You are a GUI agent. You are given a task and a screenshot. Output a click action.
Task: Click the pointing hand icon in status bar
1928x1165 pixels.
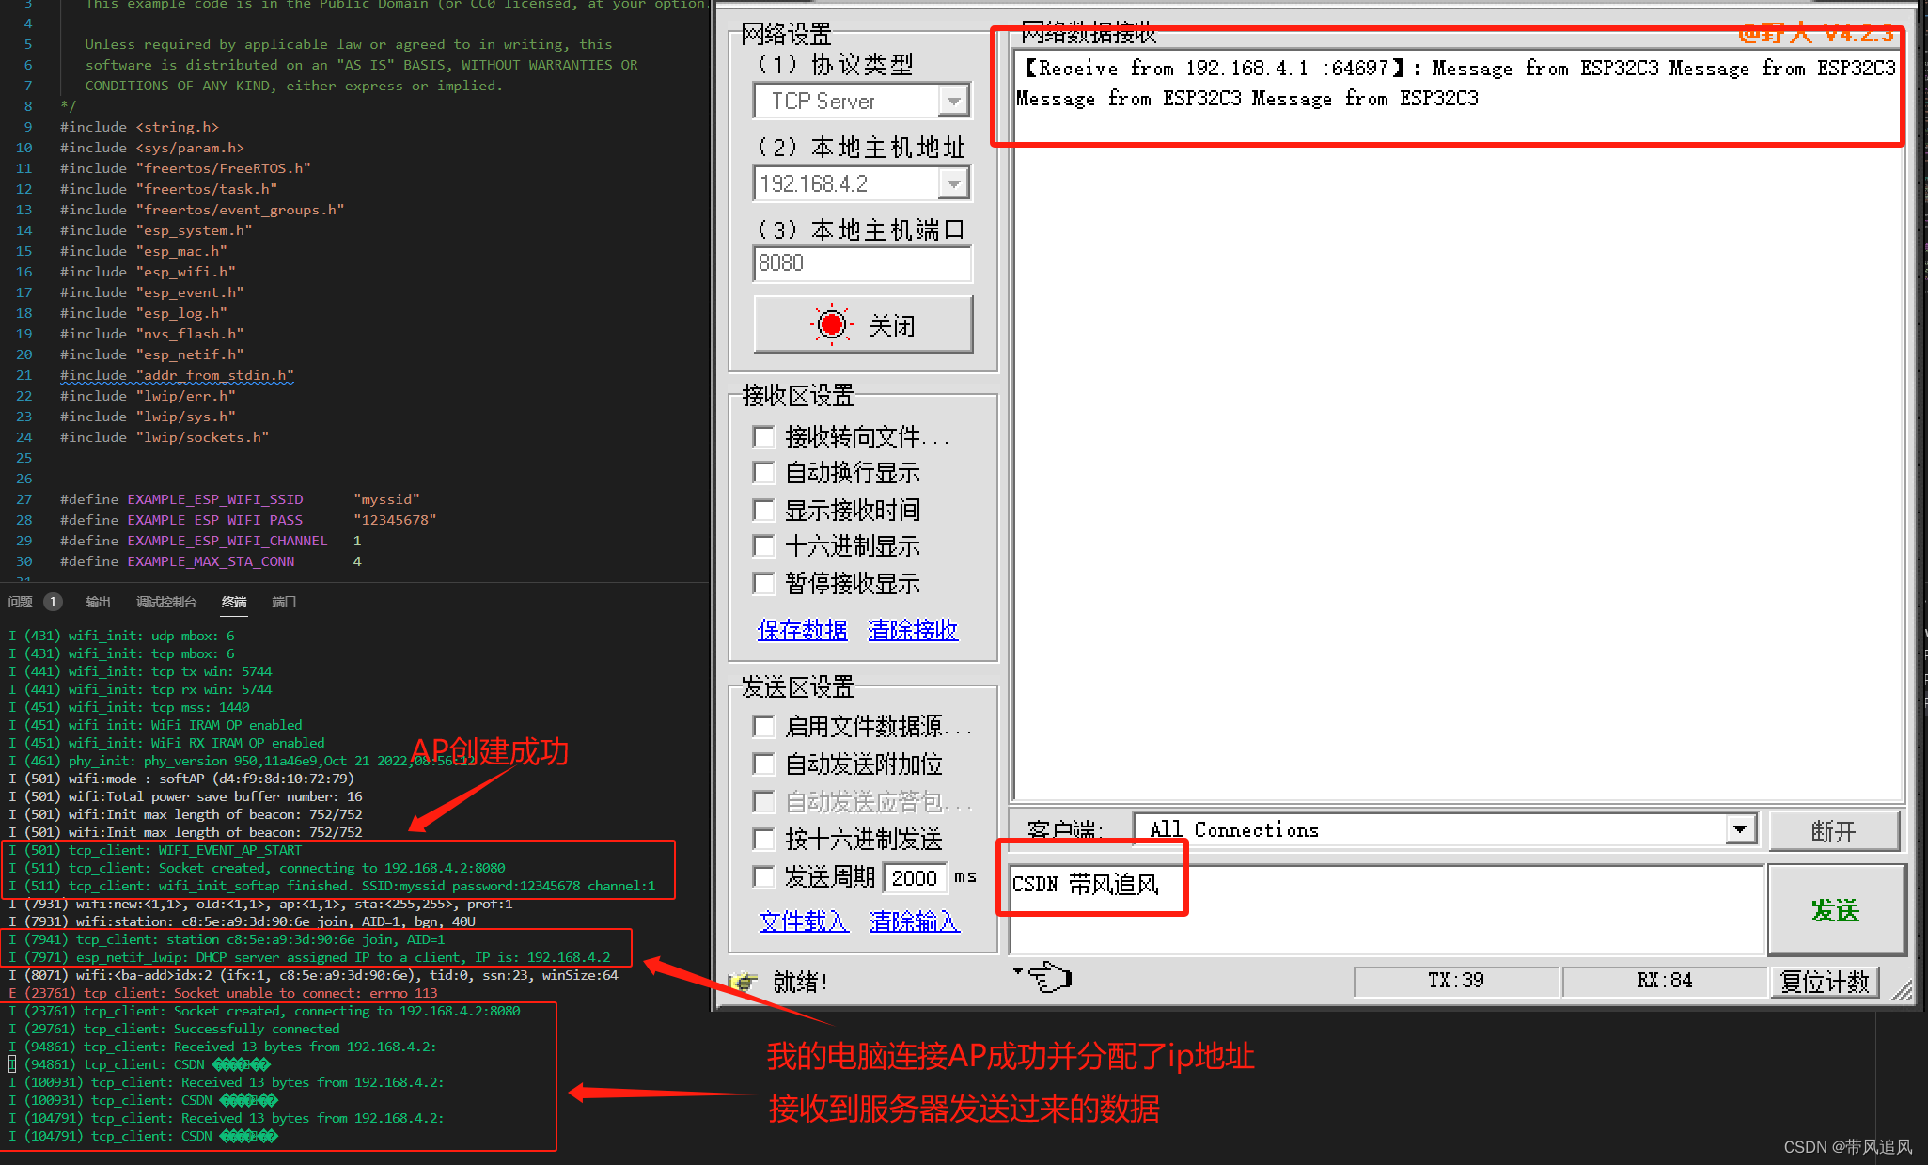coord(1050,977)
